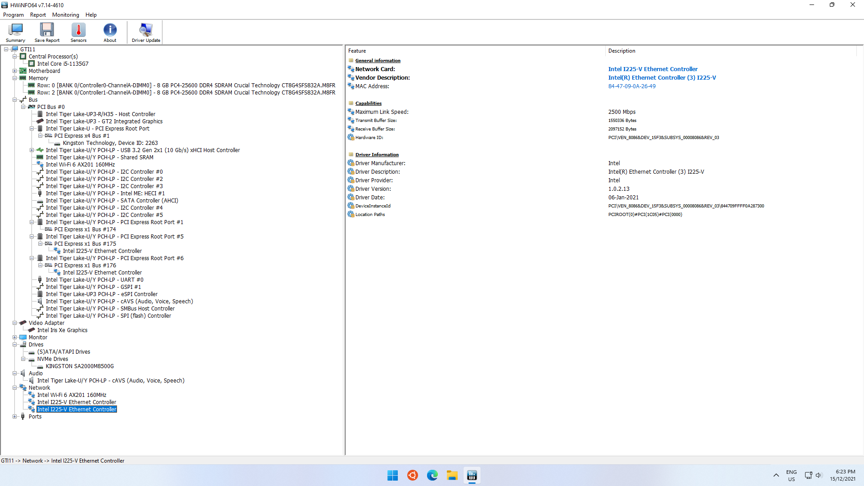
Task: Expand the USB 3.2 xHCI Host Controller node
Action: [x=31, y=150]
